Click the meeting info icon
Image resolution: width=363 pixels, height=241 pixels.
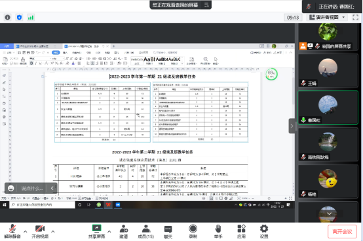click(x=8, y=18)
